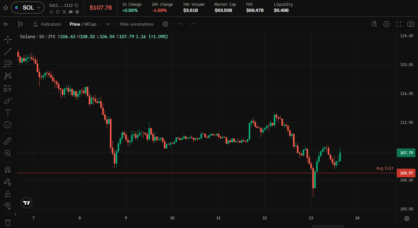Toggle lock all drawing tools
The image size is (418, 228).
[x=8, y=194]
